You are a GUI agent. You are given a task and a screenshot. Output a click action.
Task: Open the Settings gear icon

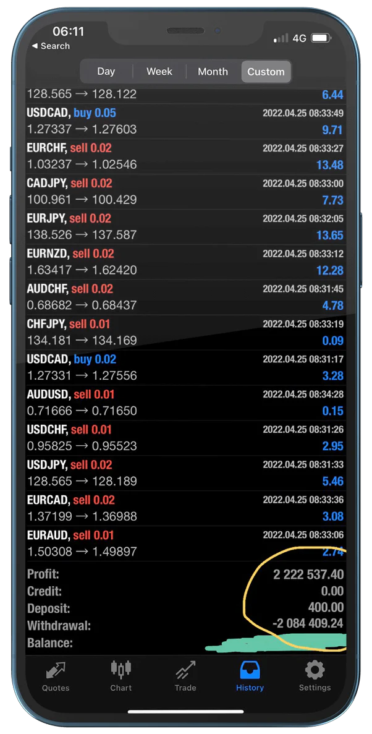(315, 670)
